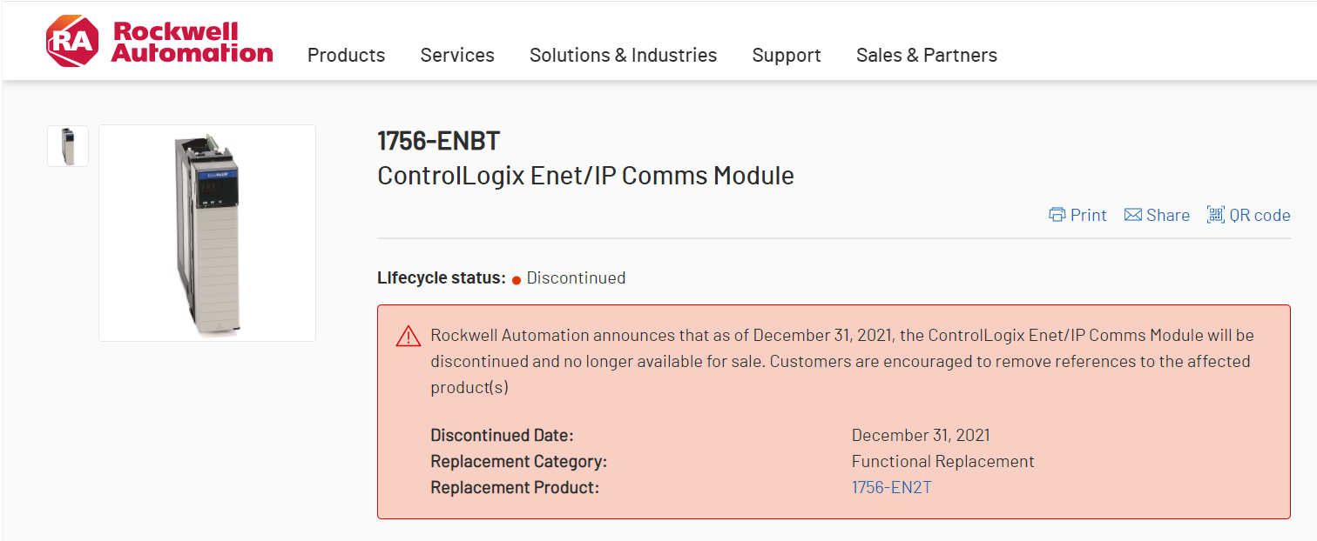The height and width of the screenshot is (541, 1317).
Task: Click the Rockwell Automation wordmark text
Action: point(192,42)
